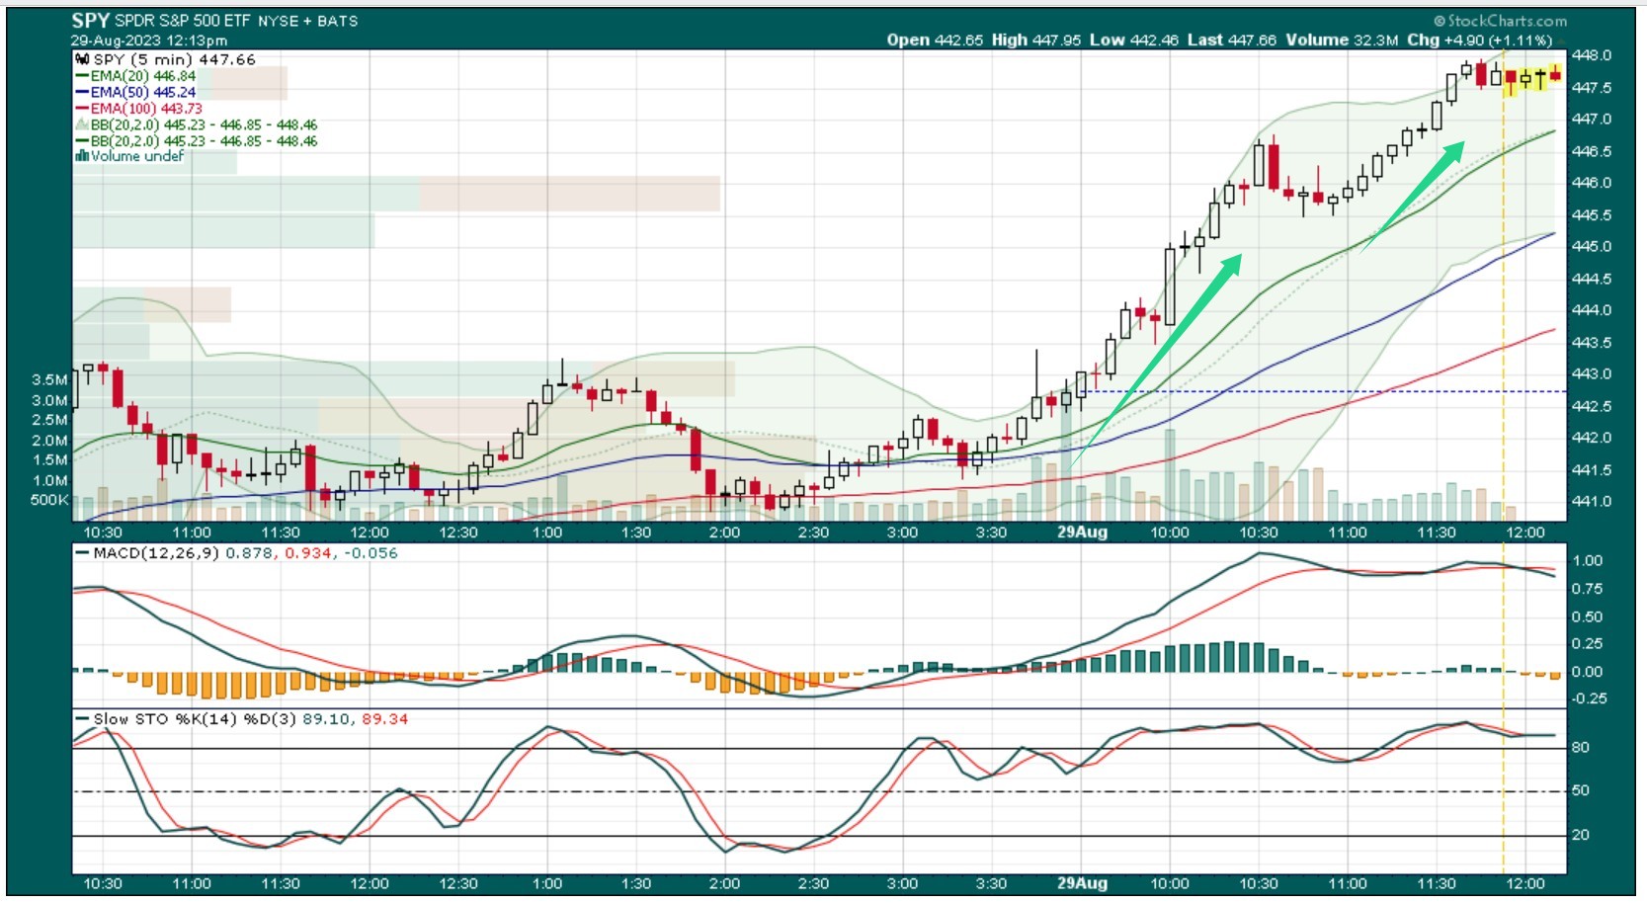Click the 0.25 label on the MACD scale

[x=1588, y=644]
